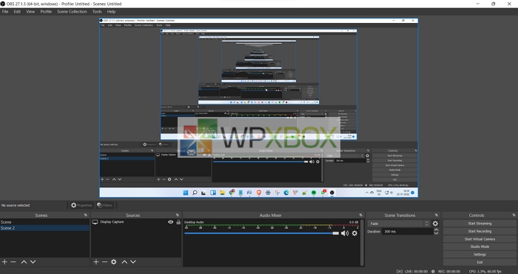Lock the Display Capture source
The height and width of the screenshot is (274, 518).
click(x=178, y=222)
